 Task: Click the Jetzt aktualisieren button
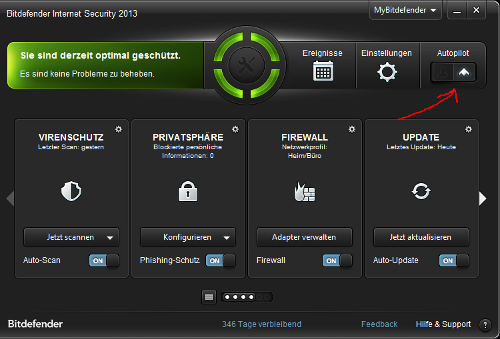421,237
